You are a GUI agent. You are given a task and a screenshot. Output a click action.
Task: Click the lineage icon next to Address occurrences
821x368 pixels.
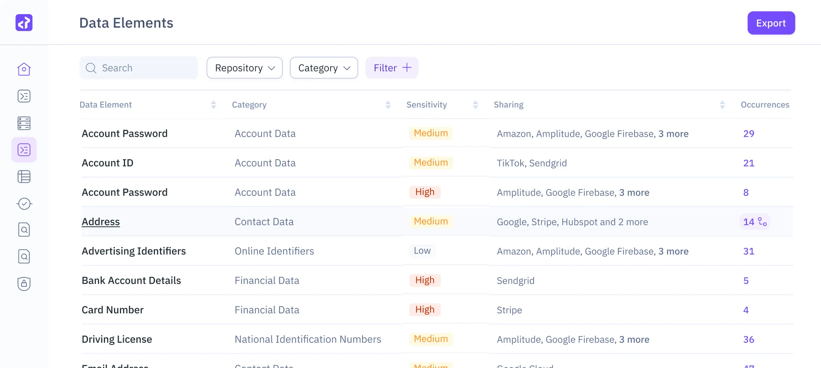coord(763,222)
